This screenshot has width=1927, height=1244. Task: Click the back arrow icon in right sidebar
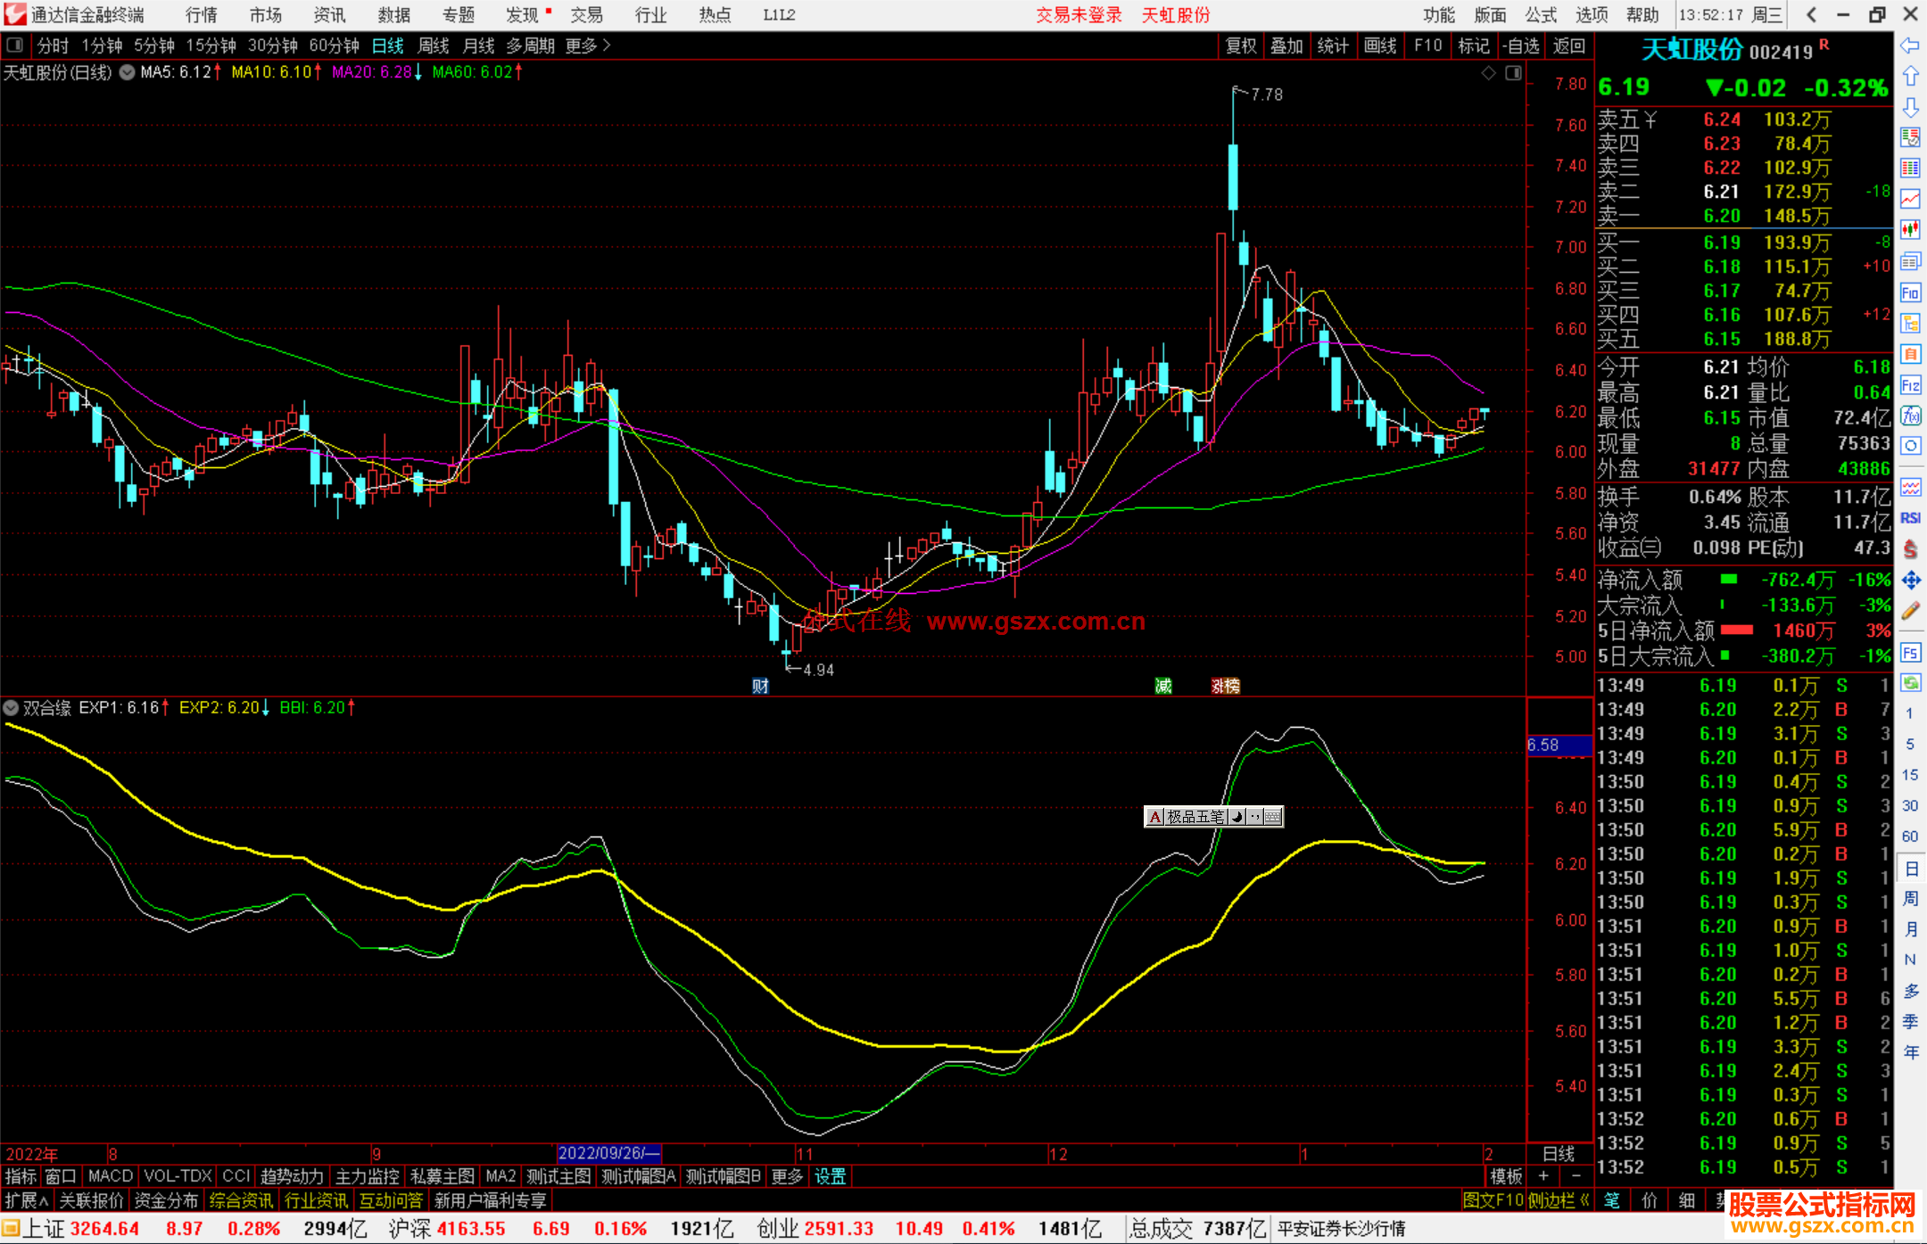click(1910, 45)
